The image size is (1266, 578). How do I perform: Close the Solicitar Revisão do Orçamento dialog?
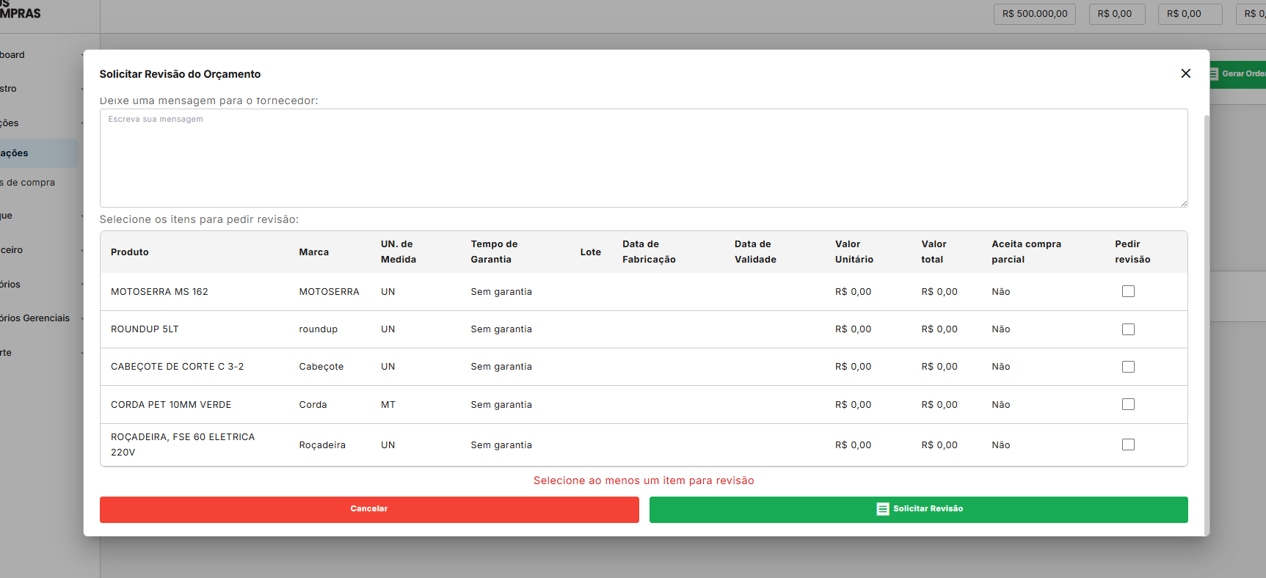(x=1185, y=73)
